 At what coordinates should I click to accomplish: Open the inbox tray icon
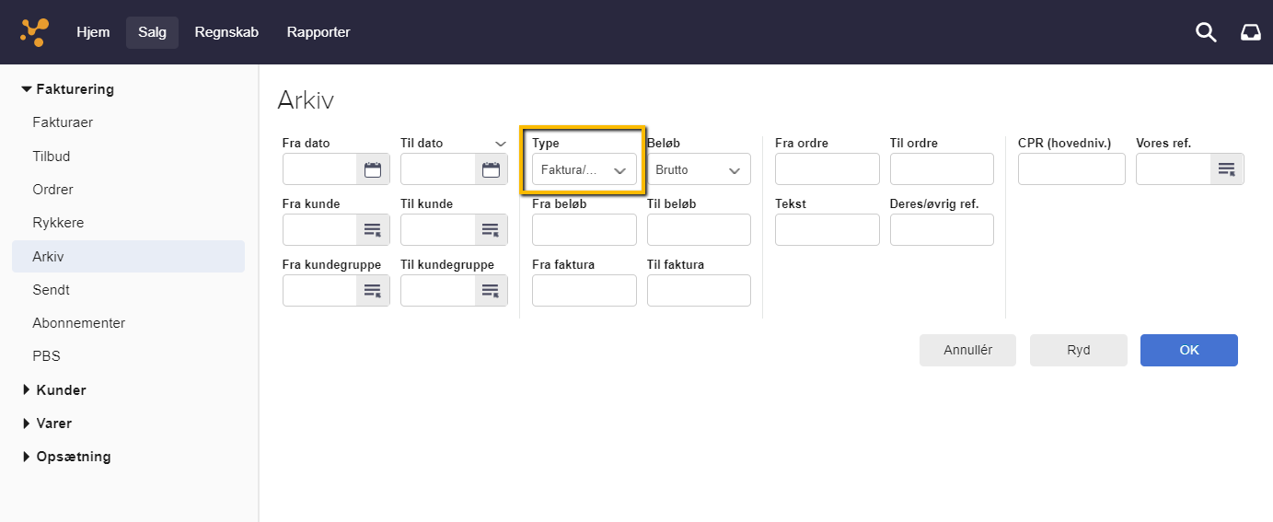pos(1250,32)
